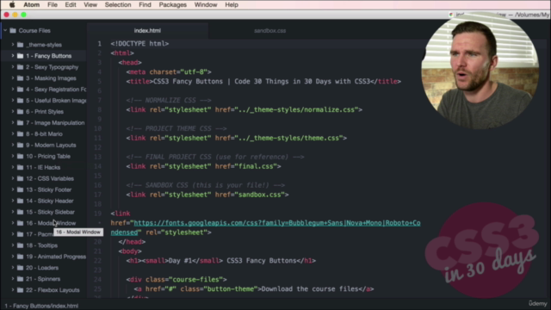The image size is (551, 310).
Task: Open the View menu
Action: (90, 5)
